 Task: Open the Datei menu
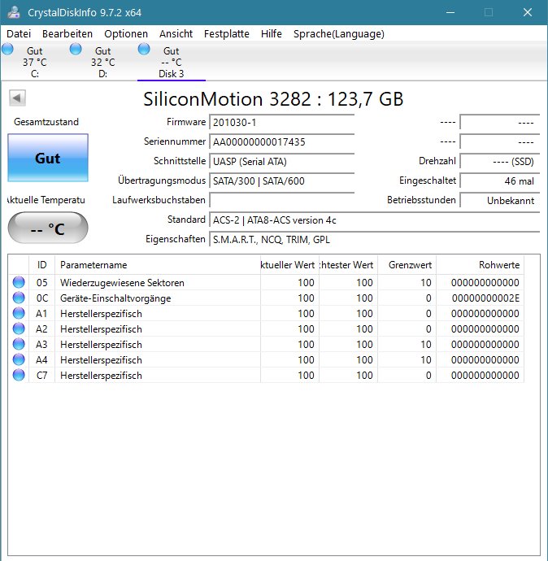pyautogui.click(x=19, y=33)
